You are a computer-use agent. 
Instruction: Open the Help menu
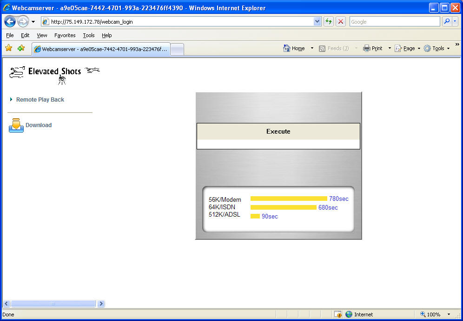106,35
